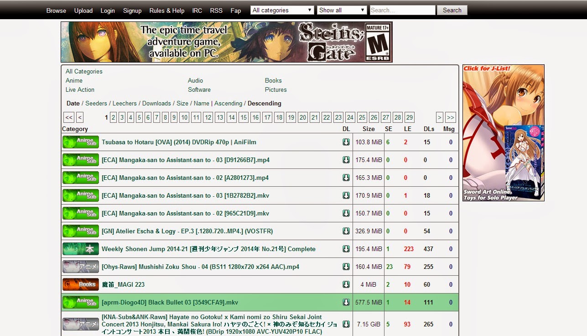Open Weekly Shonen Jump 2014-21 title link
This screenshot has width=587, height=336.
point(208,249)
